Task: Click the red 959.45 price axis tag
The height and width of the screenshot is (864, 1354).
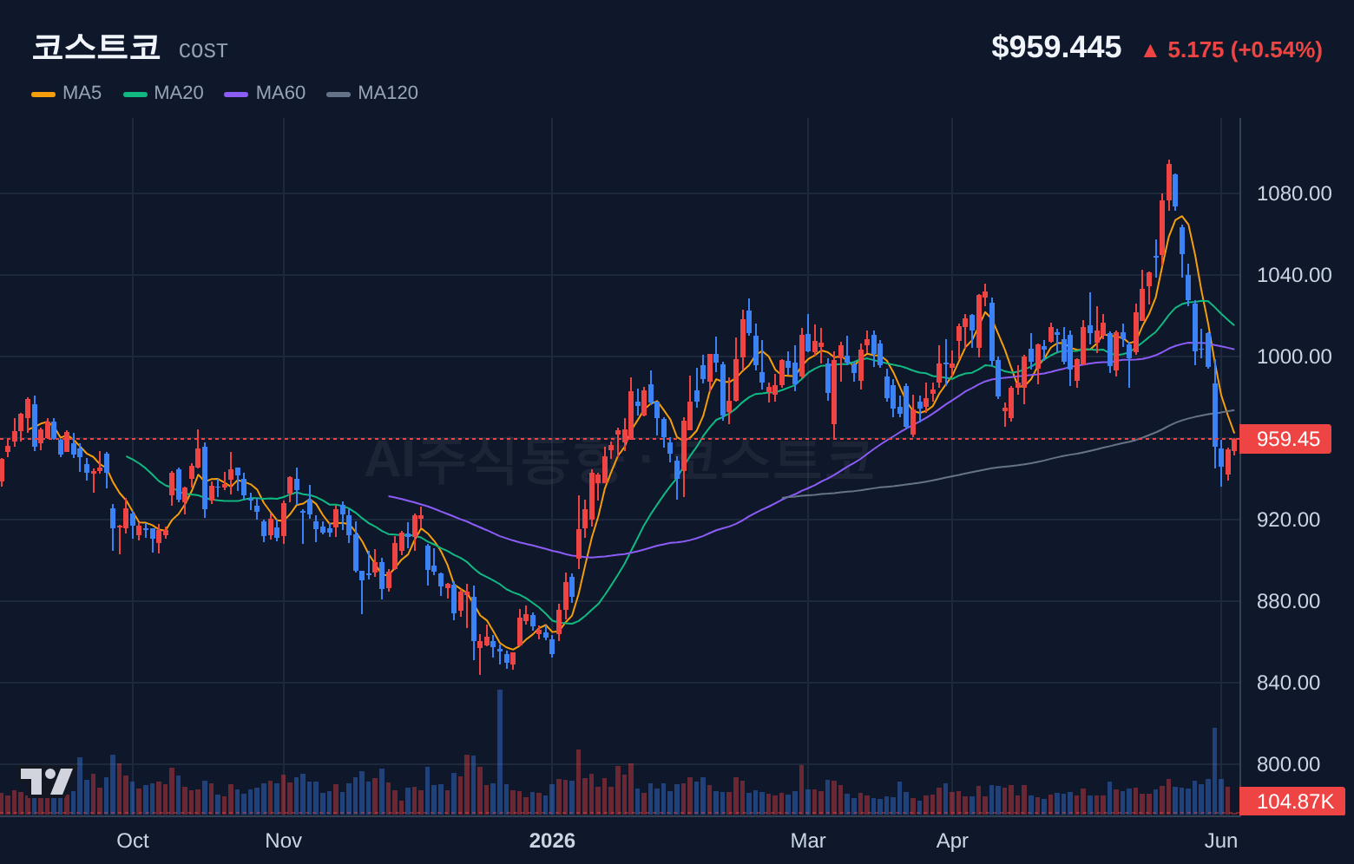Action: pos(1285,439)
